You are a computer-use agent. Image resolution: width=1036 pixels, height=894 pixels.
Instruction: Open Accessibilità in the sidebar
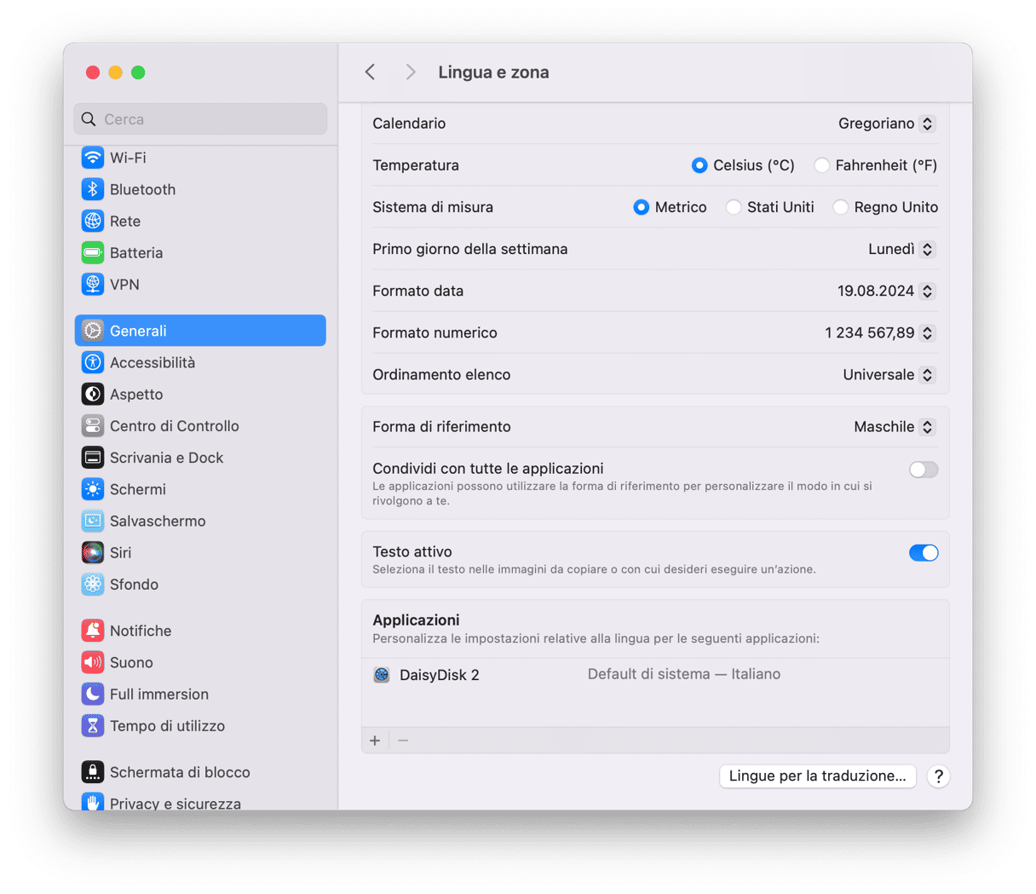pos(152,363)
